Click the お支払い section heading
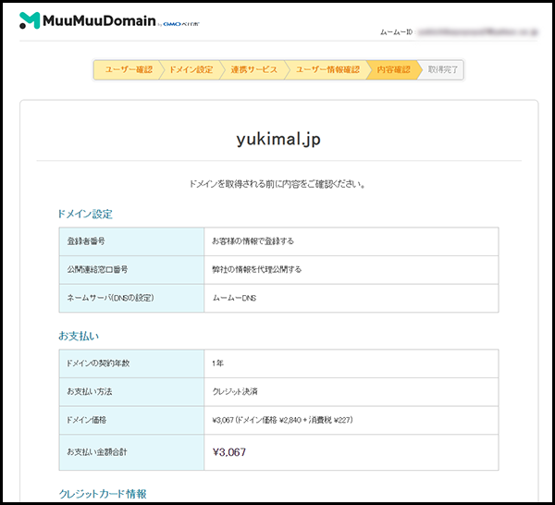The height and width of the screenshot is (505, 555). tap(78, 335)
